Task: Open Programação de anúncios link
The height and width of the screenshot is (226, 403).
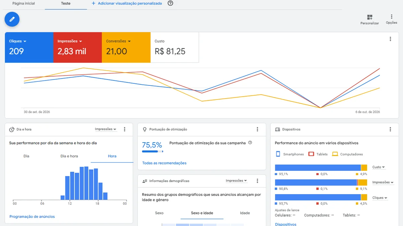Action: [x=32, y=217]
